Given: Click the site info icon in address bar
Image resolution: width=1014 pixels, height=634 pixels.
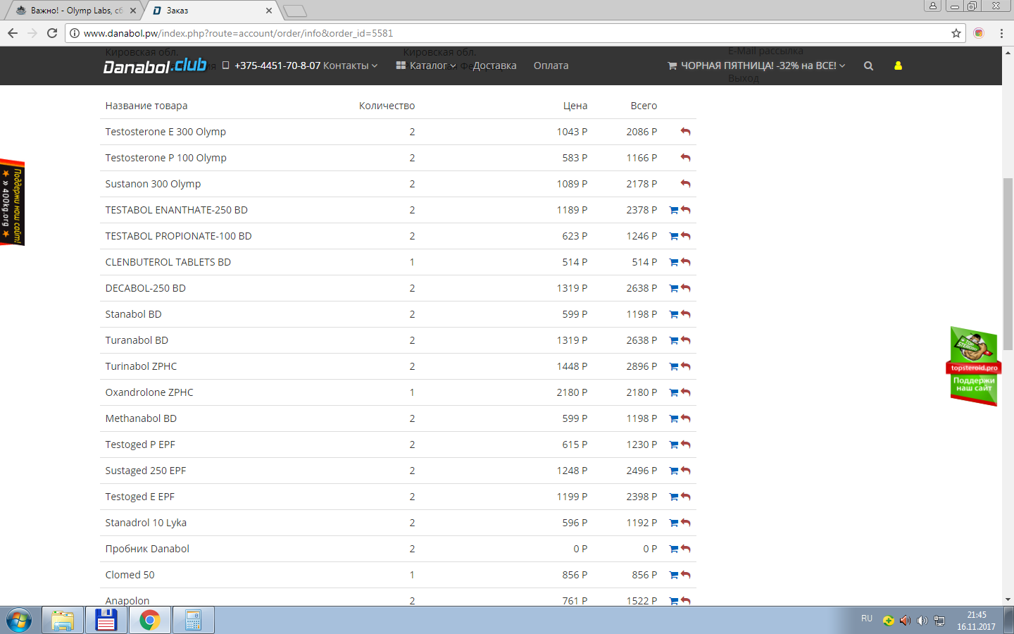Looking at the screenshot, I should pyautogui.click(x=75, y=33).
